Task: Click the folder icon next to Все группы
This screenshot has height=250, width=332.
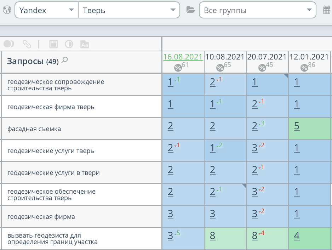Action: pyautogui.click(x=191, y=10)
